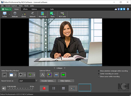Select the entire desktop recording window icon

click(x=4, y=75)
